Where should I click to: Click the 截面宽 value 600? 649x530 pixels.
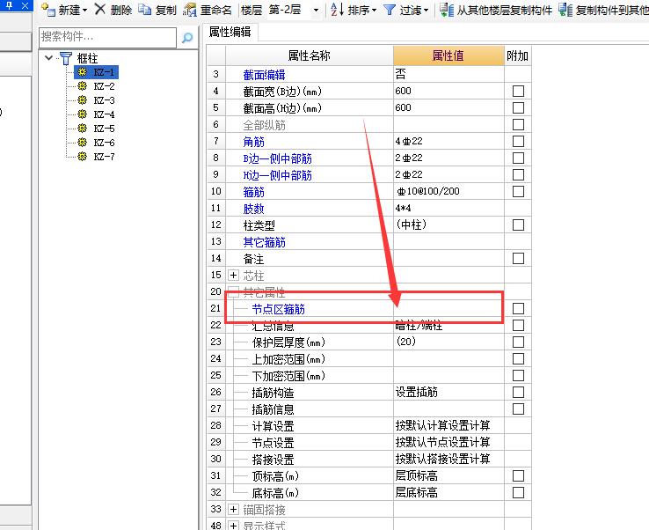(403, 92)
